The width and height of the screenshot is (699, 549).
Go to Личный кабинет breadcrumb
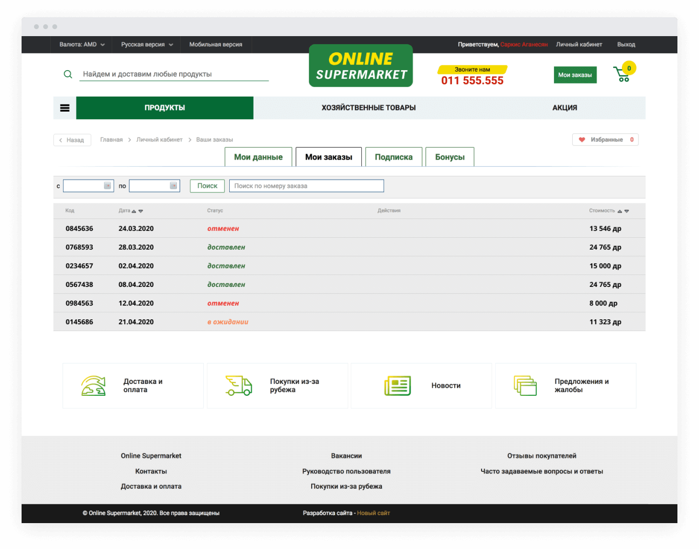click(x=159, y=140)
